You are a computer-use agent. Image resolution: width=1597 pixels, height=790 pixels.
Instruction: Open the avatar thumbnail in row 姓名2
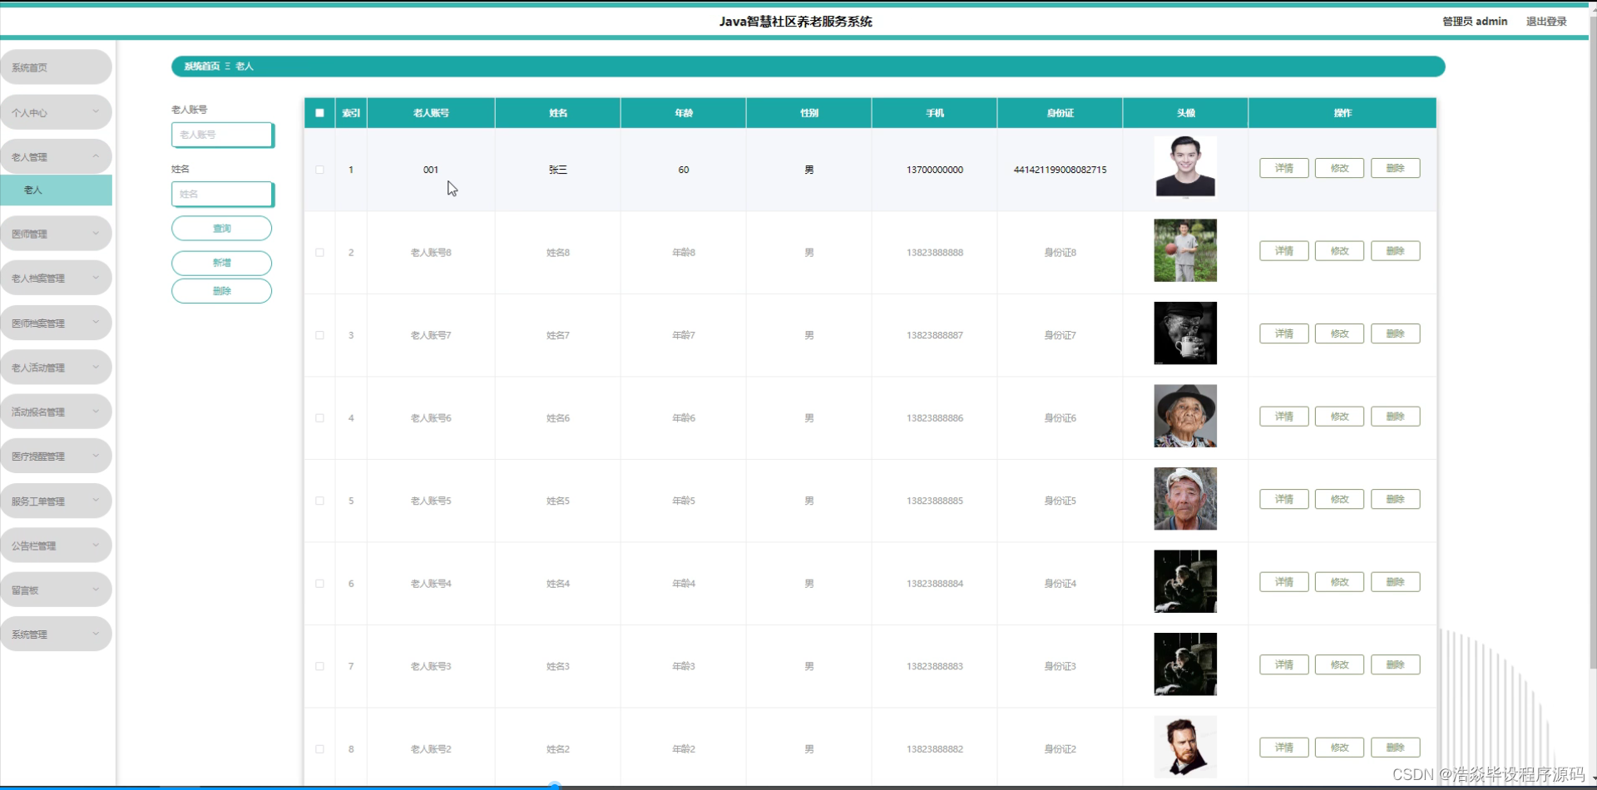tap(1185, 747)
